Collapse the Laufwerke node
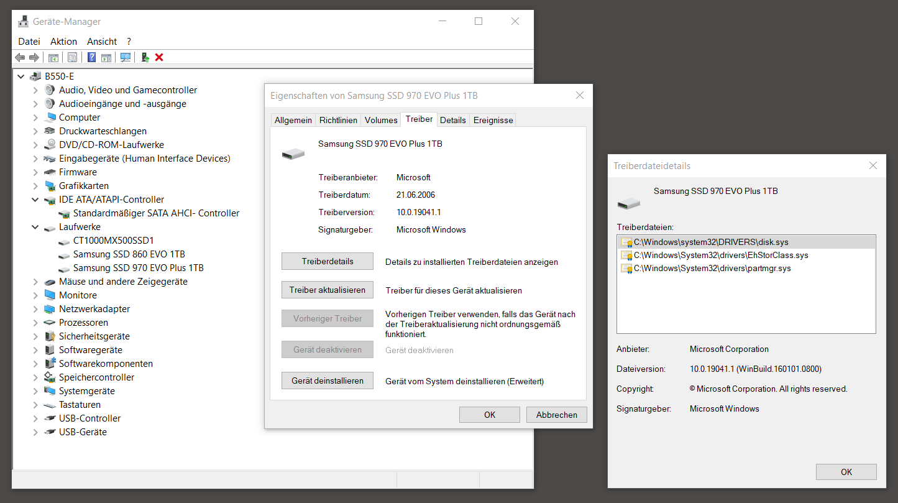 [x=36, y=227]
